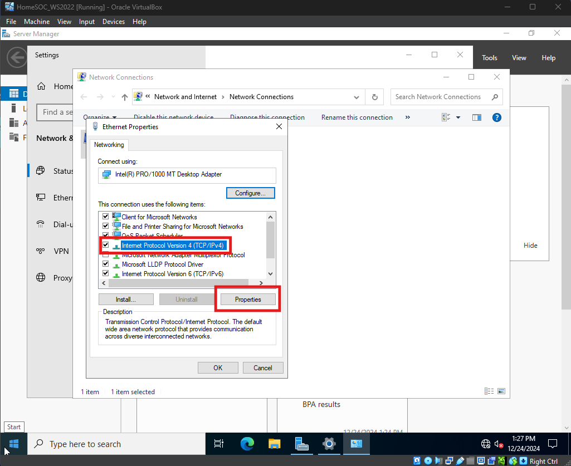Open the Tools menu in Server Manager

[x=489, y=58]
